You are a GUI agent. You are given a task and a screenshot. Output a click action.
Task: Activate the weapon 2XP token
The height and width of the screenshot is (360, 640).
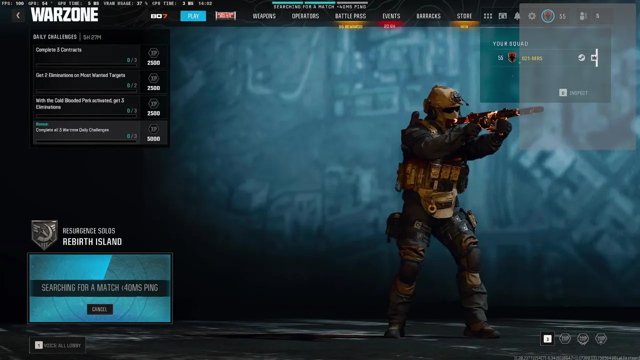[x=583, y=338]
